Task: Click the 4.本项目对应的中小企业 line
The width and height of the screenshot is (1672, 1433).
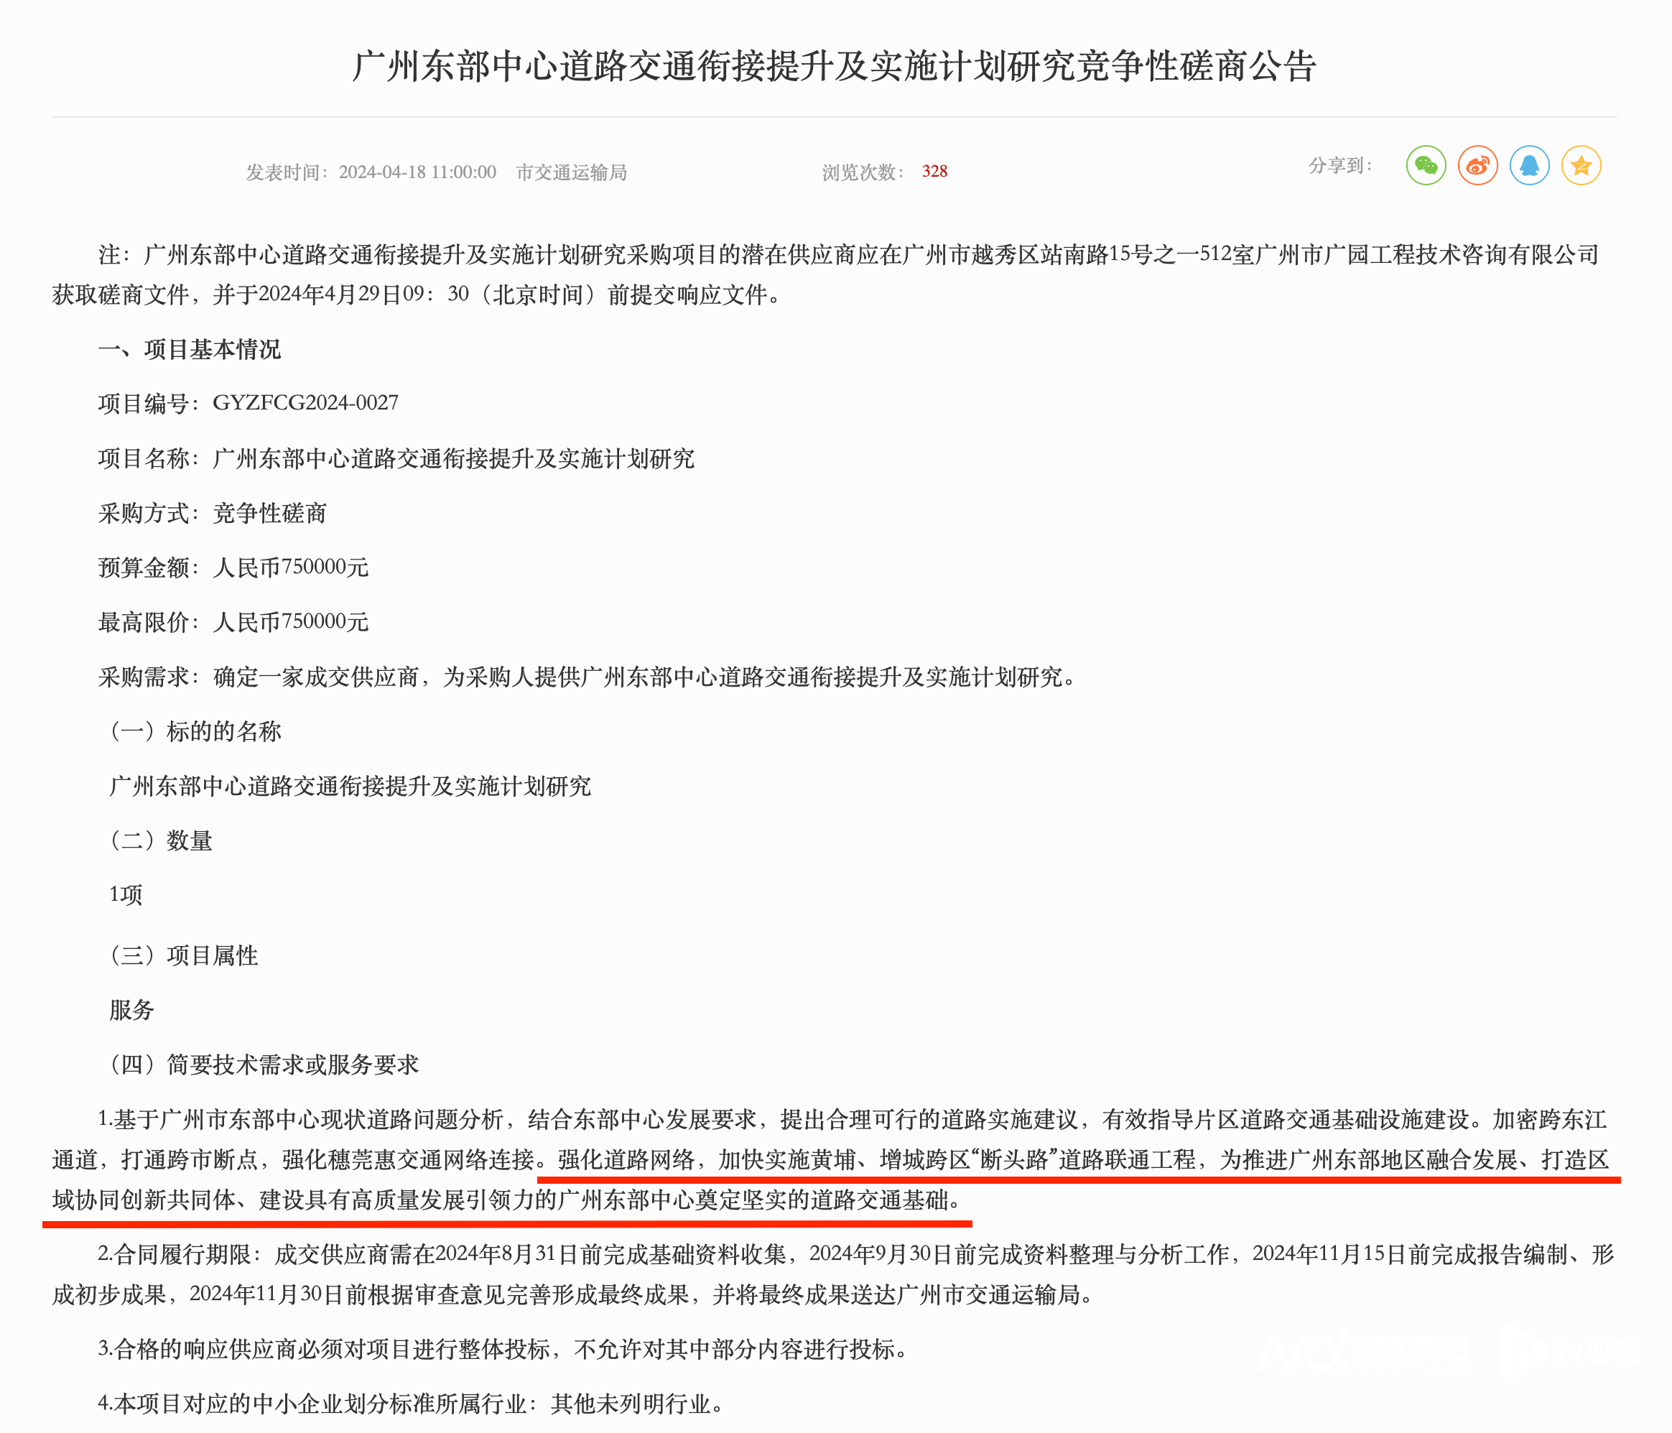Action: pyautogui.click(x=412, y=1404)
